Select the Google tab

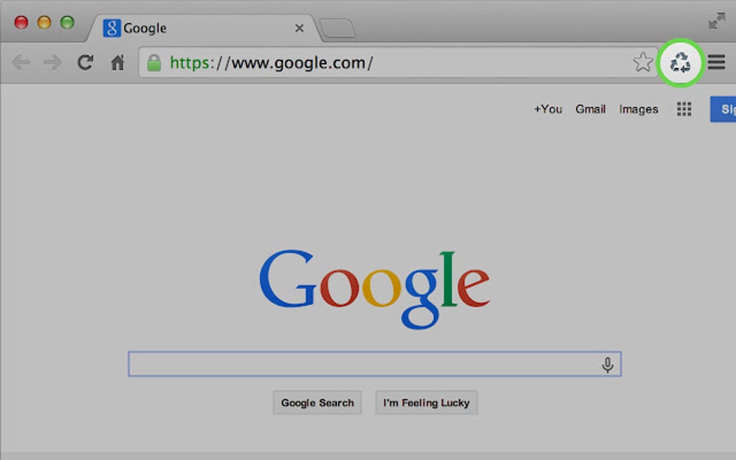[204, 28]
